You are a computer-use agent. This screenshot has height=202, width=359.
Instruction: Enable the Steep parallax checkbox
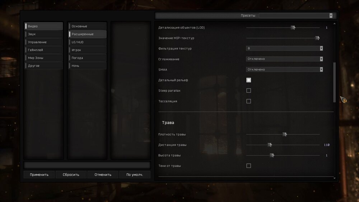[x=249, y=91]
